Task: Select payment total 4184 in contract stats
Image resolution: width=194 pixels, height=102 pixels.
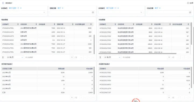Action: coord(188,77)
